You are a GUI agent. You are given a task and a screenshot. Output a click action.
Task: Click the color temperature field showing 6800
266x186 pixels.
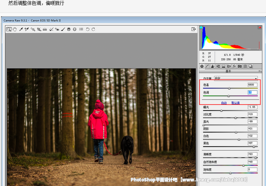coord(253,85)
